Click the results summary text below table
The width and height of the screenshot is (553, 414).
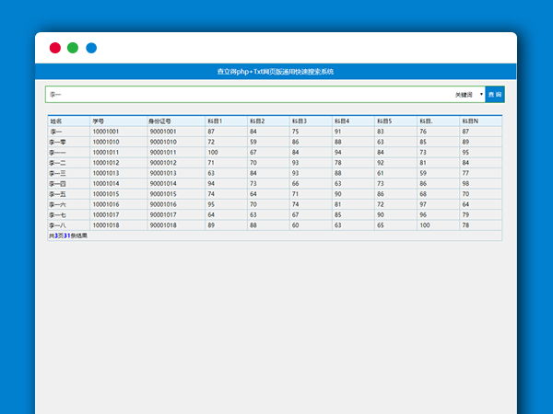pos(69,236)
